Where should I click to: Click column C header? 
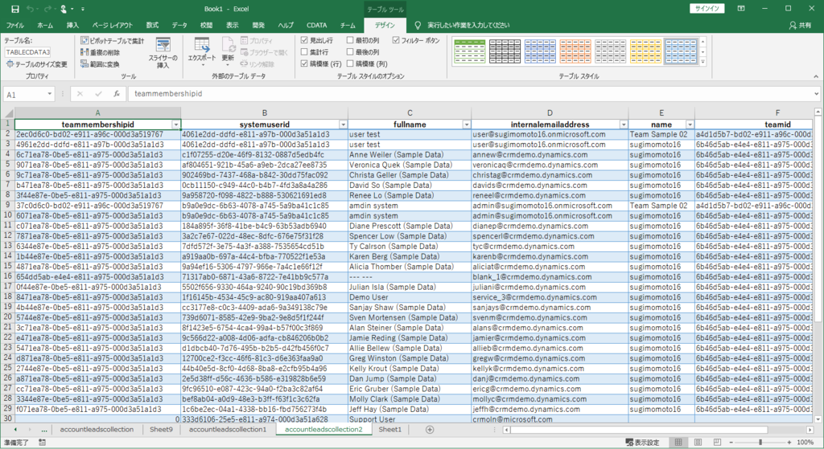(410, 112)
